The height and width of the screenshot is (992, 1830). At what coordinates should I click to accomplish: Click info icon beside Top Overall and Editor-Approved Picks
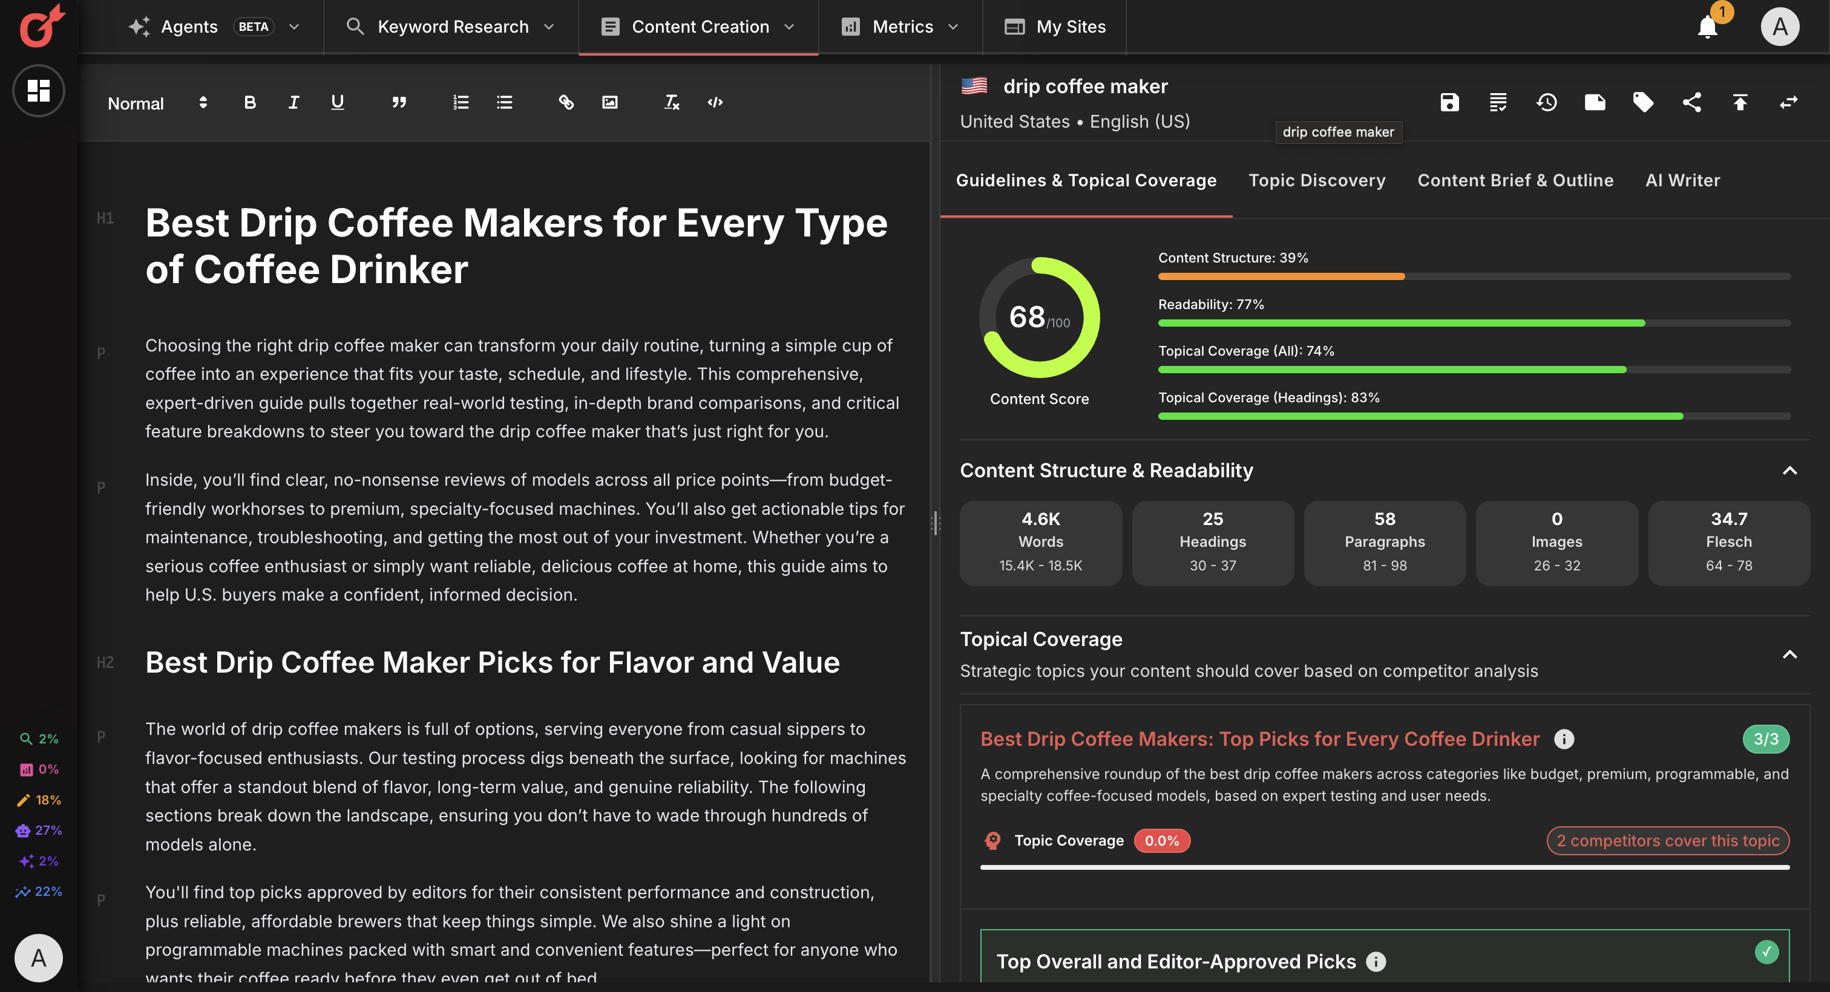tap(1376, 962)
